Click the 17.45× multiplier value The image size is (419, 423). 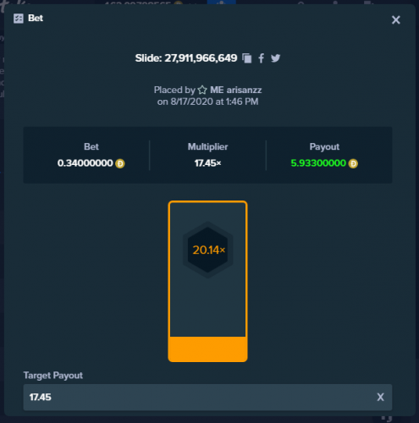point(207,163)
